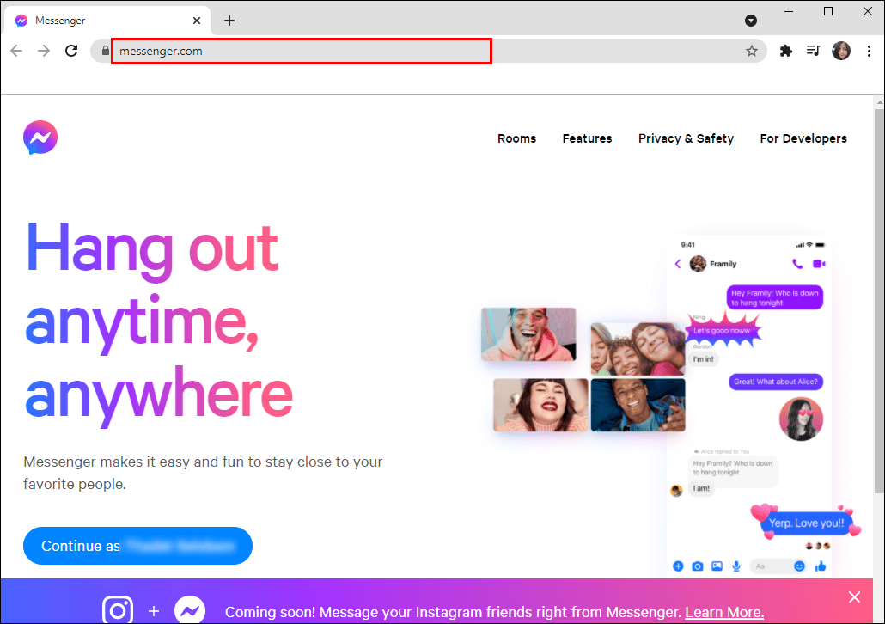This screenshot has height=624, width=885.
Task: Click the three friends group photo
Action: point(638,349)
